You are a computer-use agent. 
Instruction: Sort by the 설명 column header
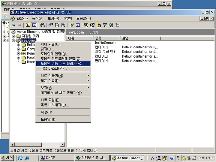[140, 38]
